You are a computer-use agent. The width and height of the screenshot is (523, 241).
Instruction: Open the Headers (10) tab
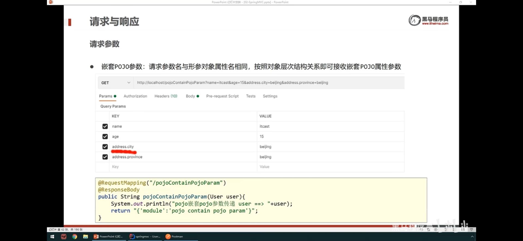tap(166, 96)
